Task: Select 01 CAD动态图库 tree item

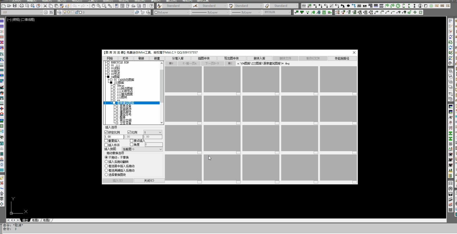Action: click(124, 80)
